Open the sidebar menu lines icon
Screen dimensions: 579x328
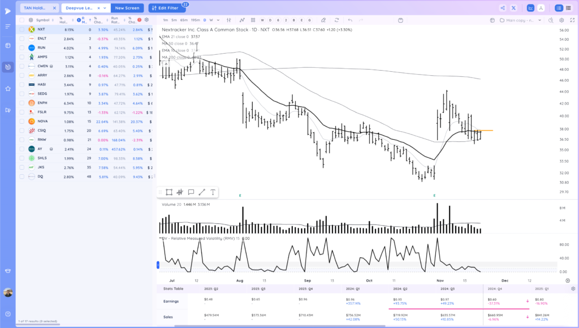8,26
